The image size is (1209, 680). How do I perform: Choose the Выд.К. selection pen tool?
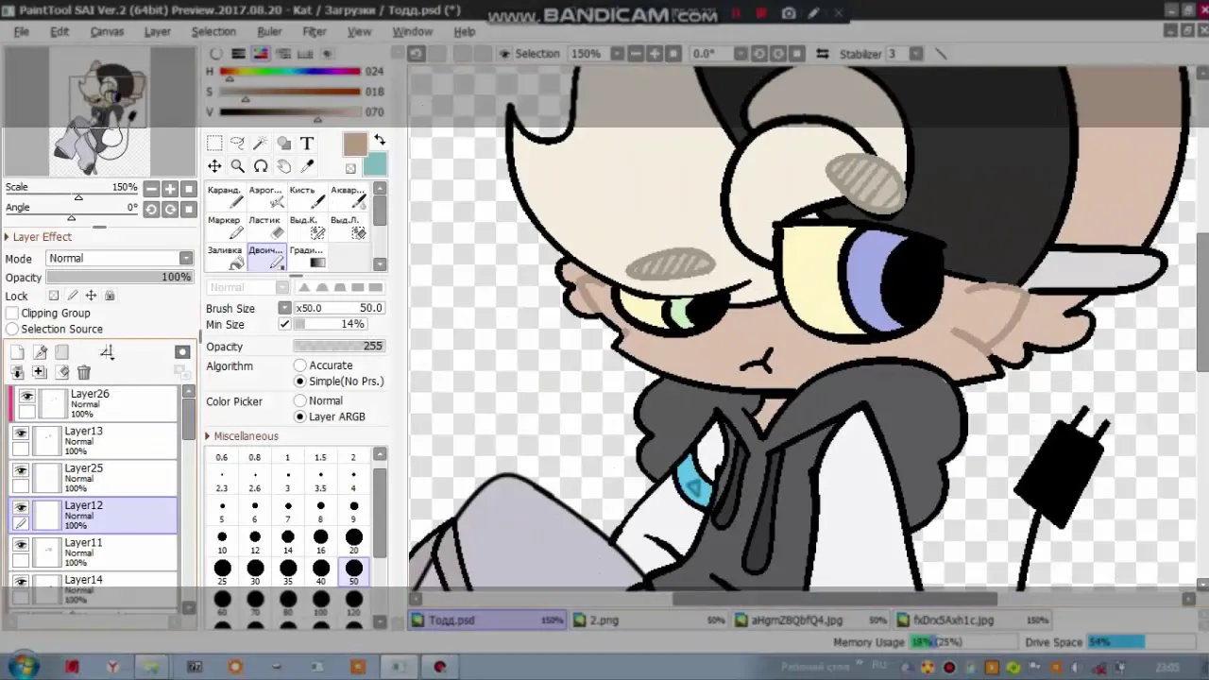click(x=306, y=228)
